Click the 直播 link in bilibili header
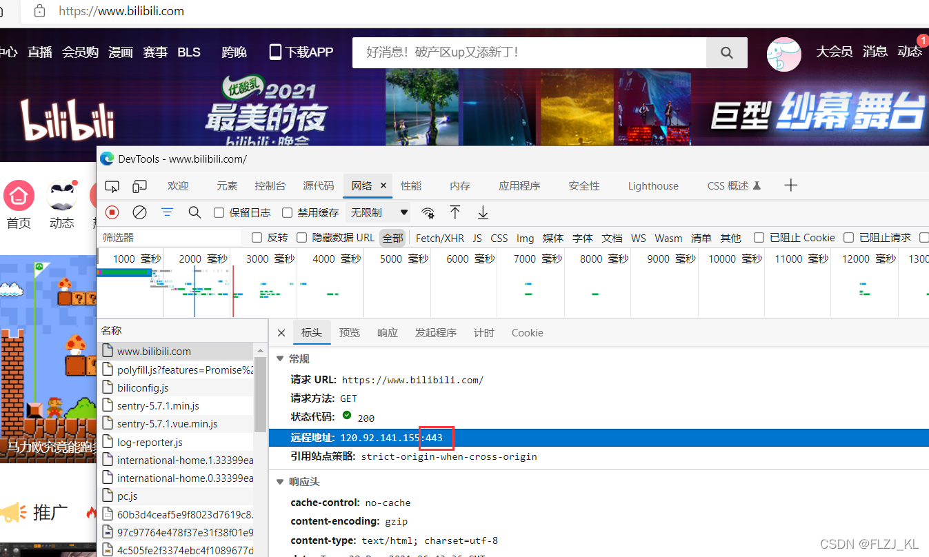This screenshot has height=557, width=929. 40,52
